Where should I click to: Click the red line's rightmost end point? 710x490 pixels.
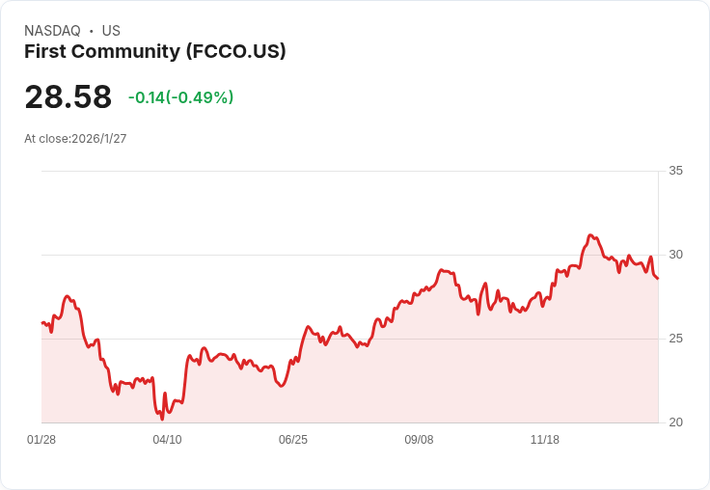[658, 278]
